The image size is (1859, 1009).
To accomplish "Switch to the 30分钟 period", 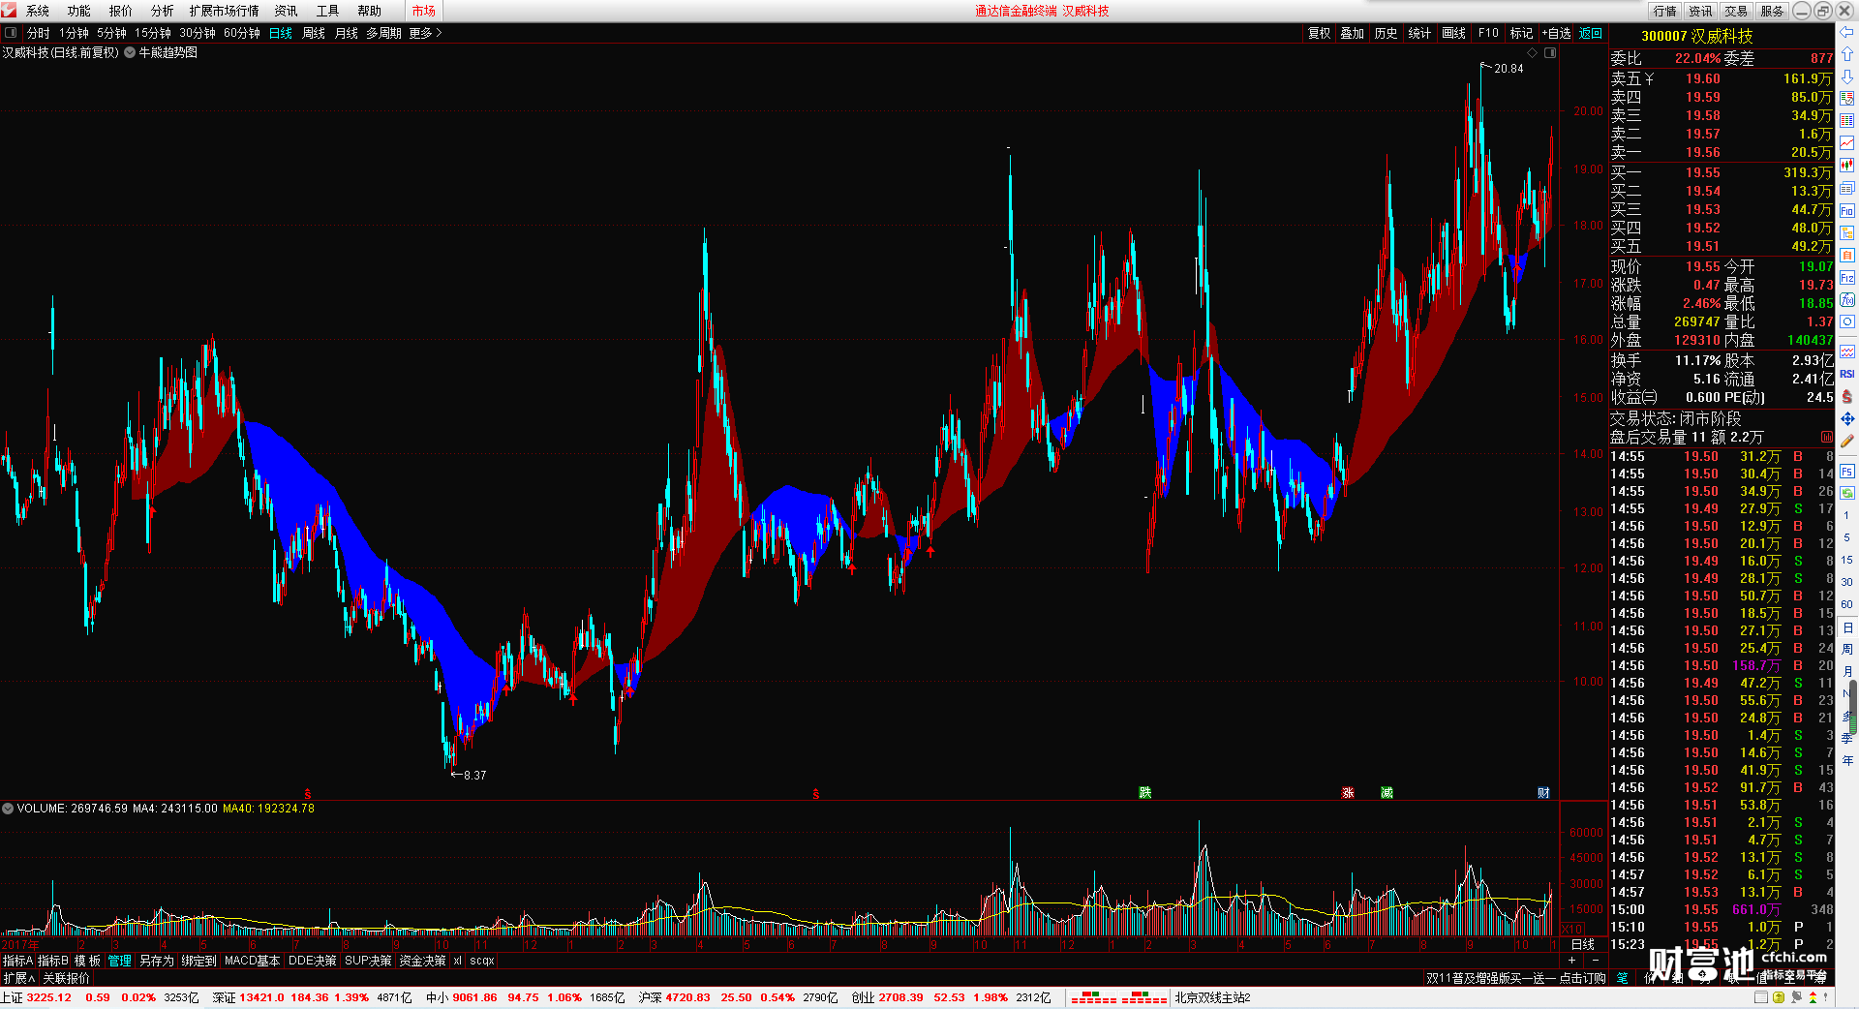I will [198, 33].
